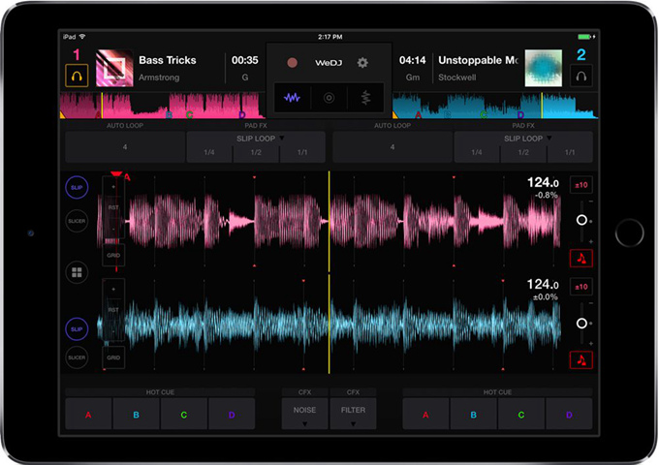Trigger deck 2 hot cue D

pos(569,415)
